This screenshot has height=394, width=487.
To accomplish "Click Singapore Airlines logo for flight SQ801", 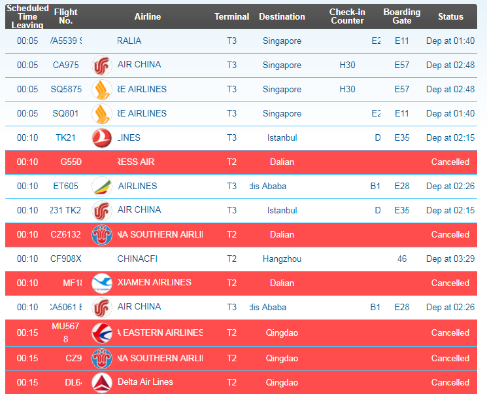I will [x=102, y=114].
